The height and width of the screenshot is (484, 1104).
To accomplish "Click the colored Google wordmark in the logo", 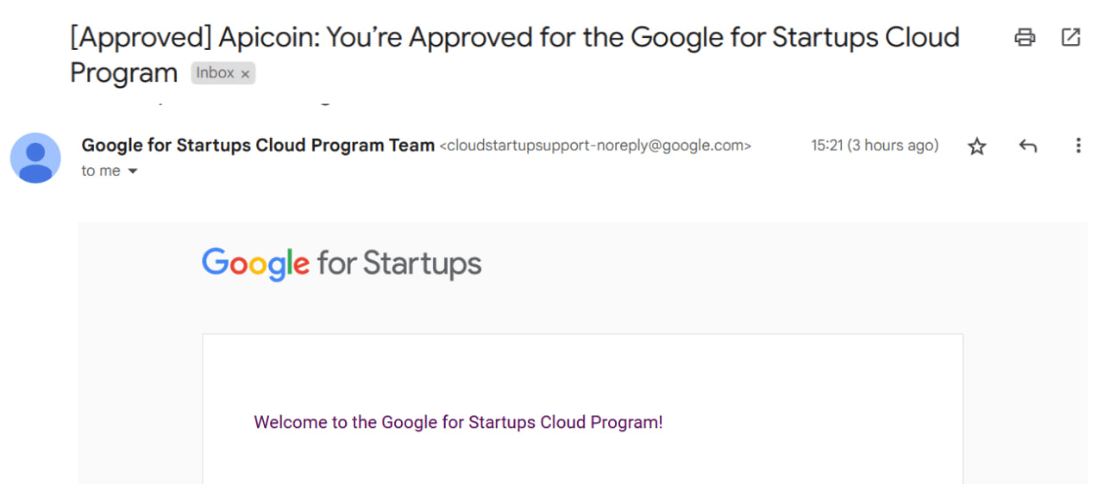I will pyautogui.click(x=255, y=264).
